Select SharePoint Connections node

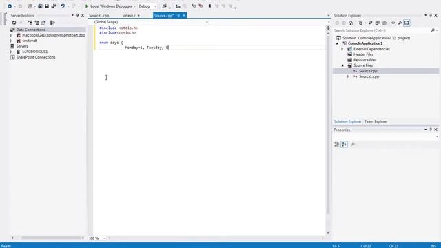(36, 57)
